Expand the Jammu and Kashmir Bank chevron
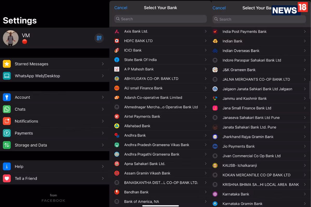 pyautogui.click(x=305, y=99)
